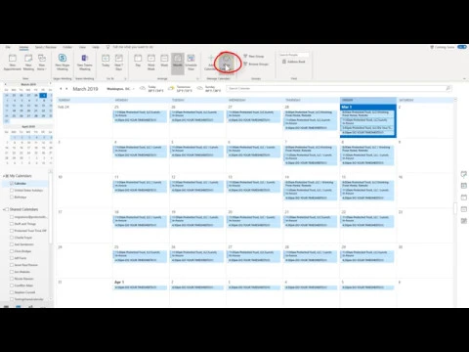This screenshot has height=352, width=469.
Task: Open the Add Calendar menu
Action: pyautogui.click(x=210, y=63)
